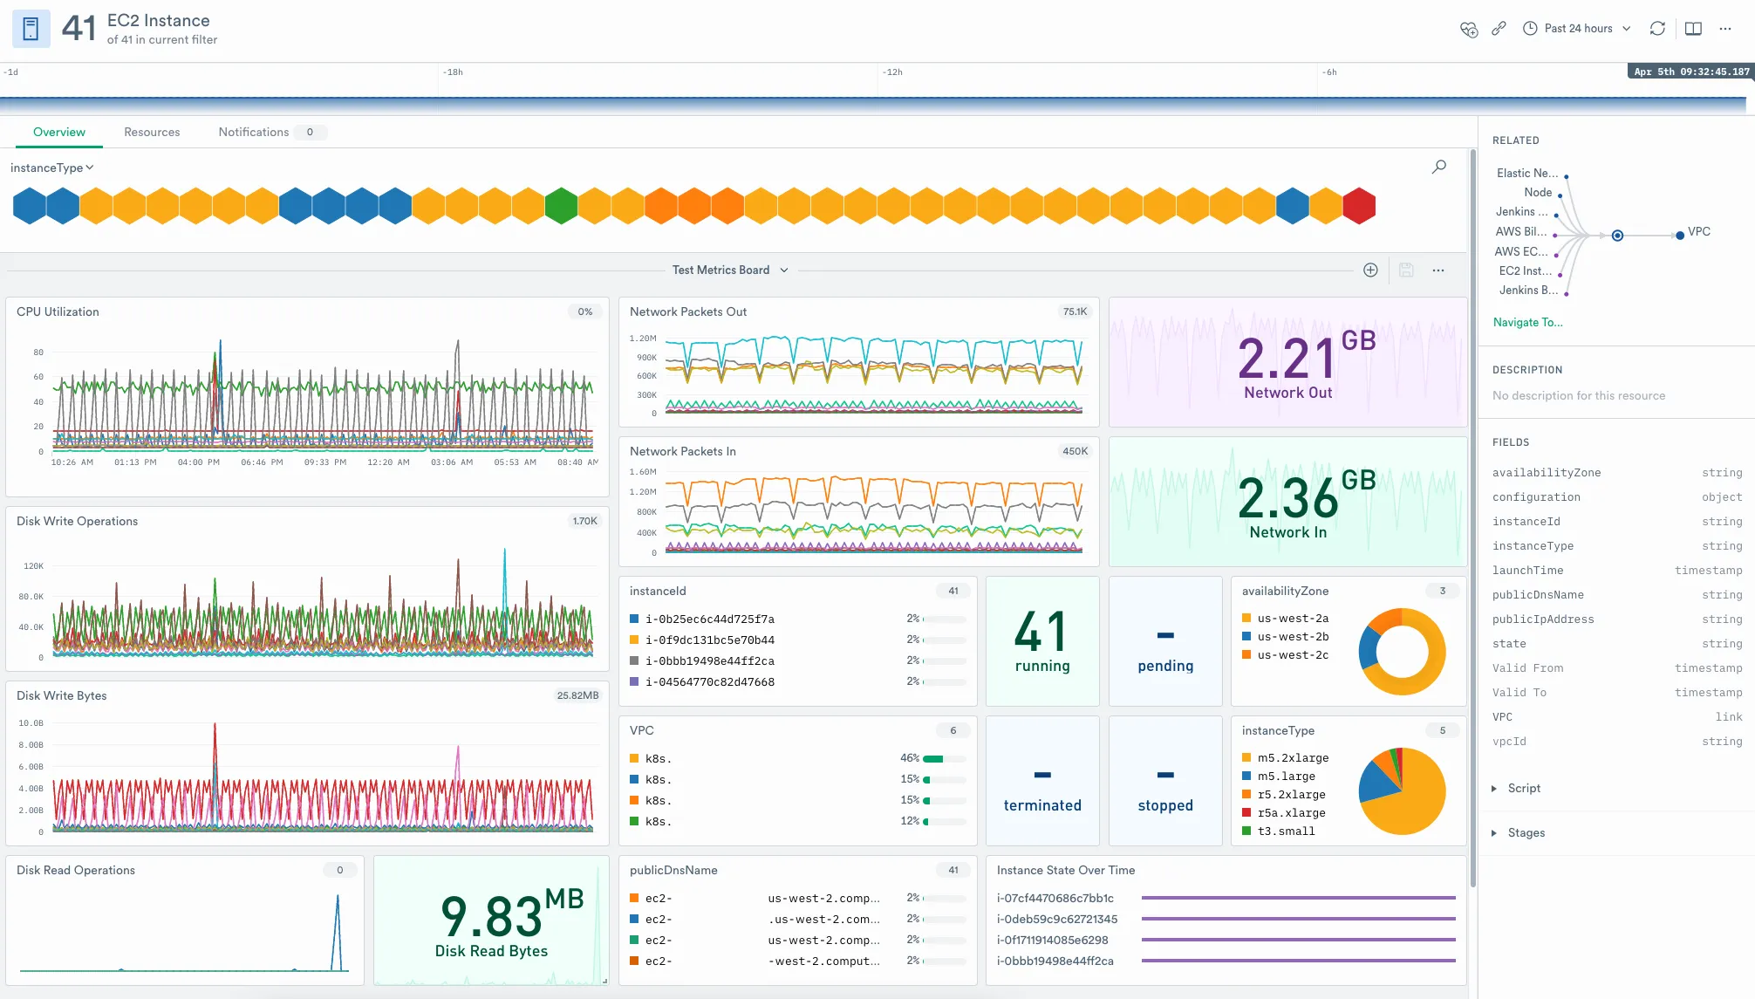
Task: Switch to the Overview tab
Action: [59, 133]
